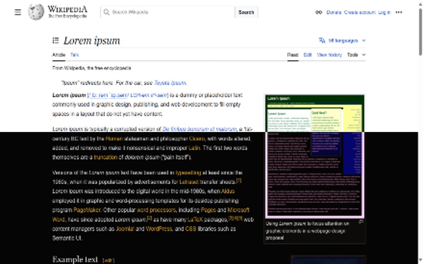The width and height of the screenshot is (423, 264).
Task: Open the typesetting link
Action: (x=188, y=173)
